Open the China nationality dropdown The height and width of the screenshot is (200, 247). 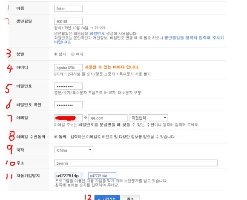[x=74, y=150]
